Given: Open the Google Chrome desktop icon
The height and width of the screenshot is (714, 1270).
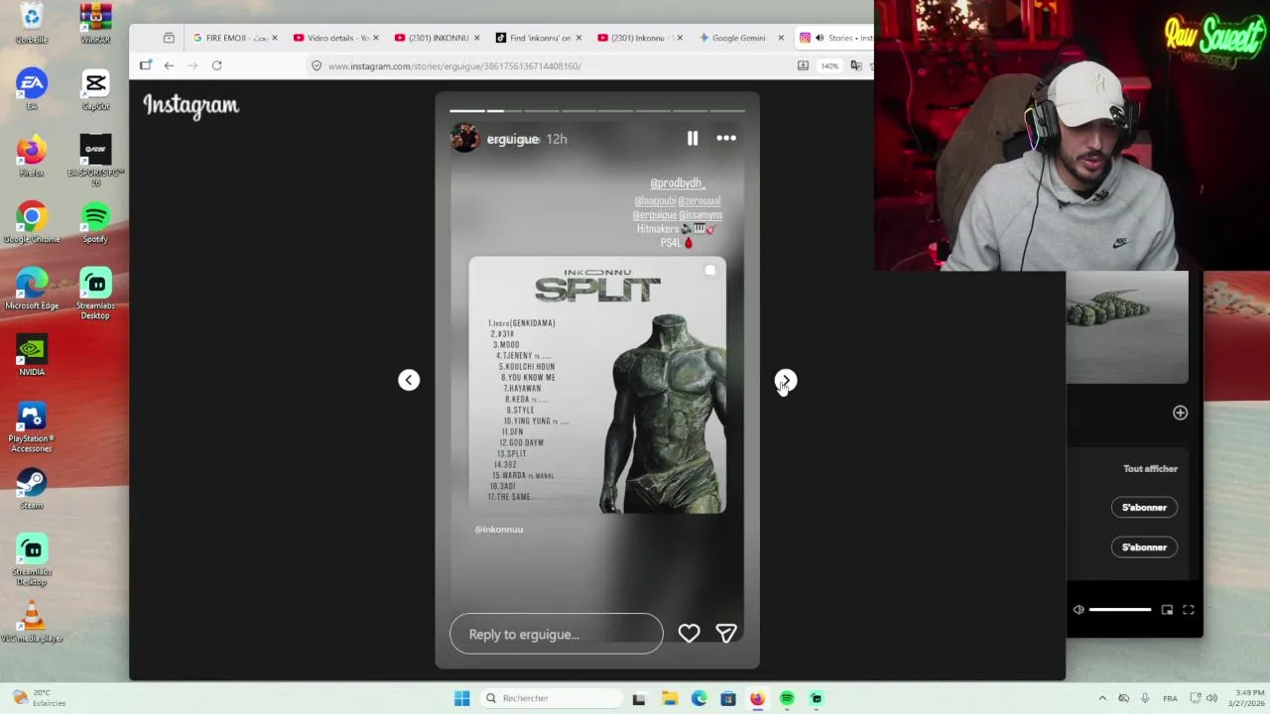Looking at the screenshot, I should pyautogui.click(x=32, y=222).
